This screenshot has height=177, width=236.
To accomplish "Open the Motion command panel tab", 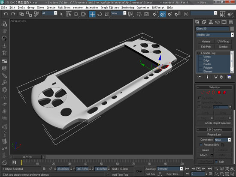I will click(218, 22).
